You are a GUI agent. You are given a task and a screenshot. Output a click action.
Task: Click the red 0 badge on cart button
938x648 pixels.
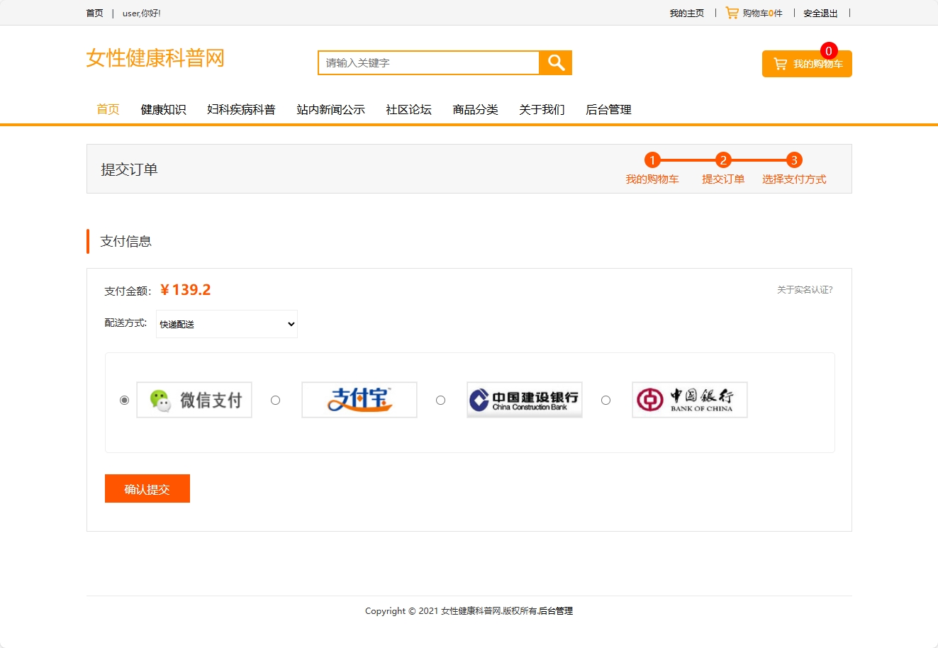coord(828,51)
